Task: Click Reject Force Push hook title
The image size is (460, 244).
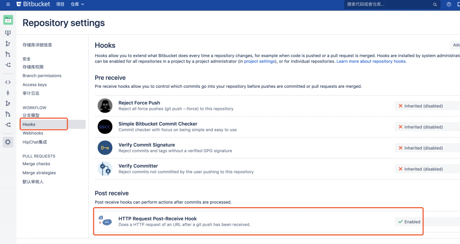Action: coord(139,103)
